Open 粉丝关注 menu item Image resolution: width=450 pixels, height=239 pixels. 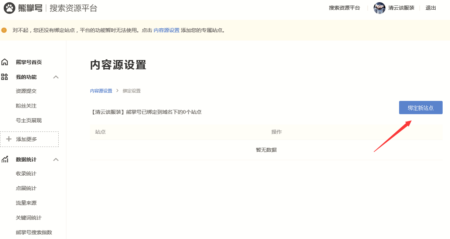pyautogui.click(x=26, y=106)
